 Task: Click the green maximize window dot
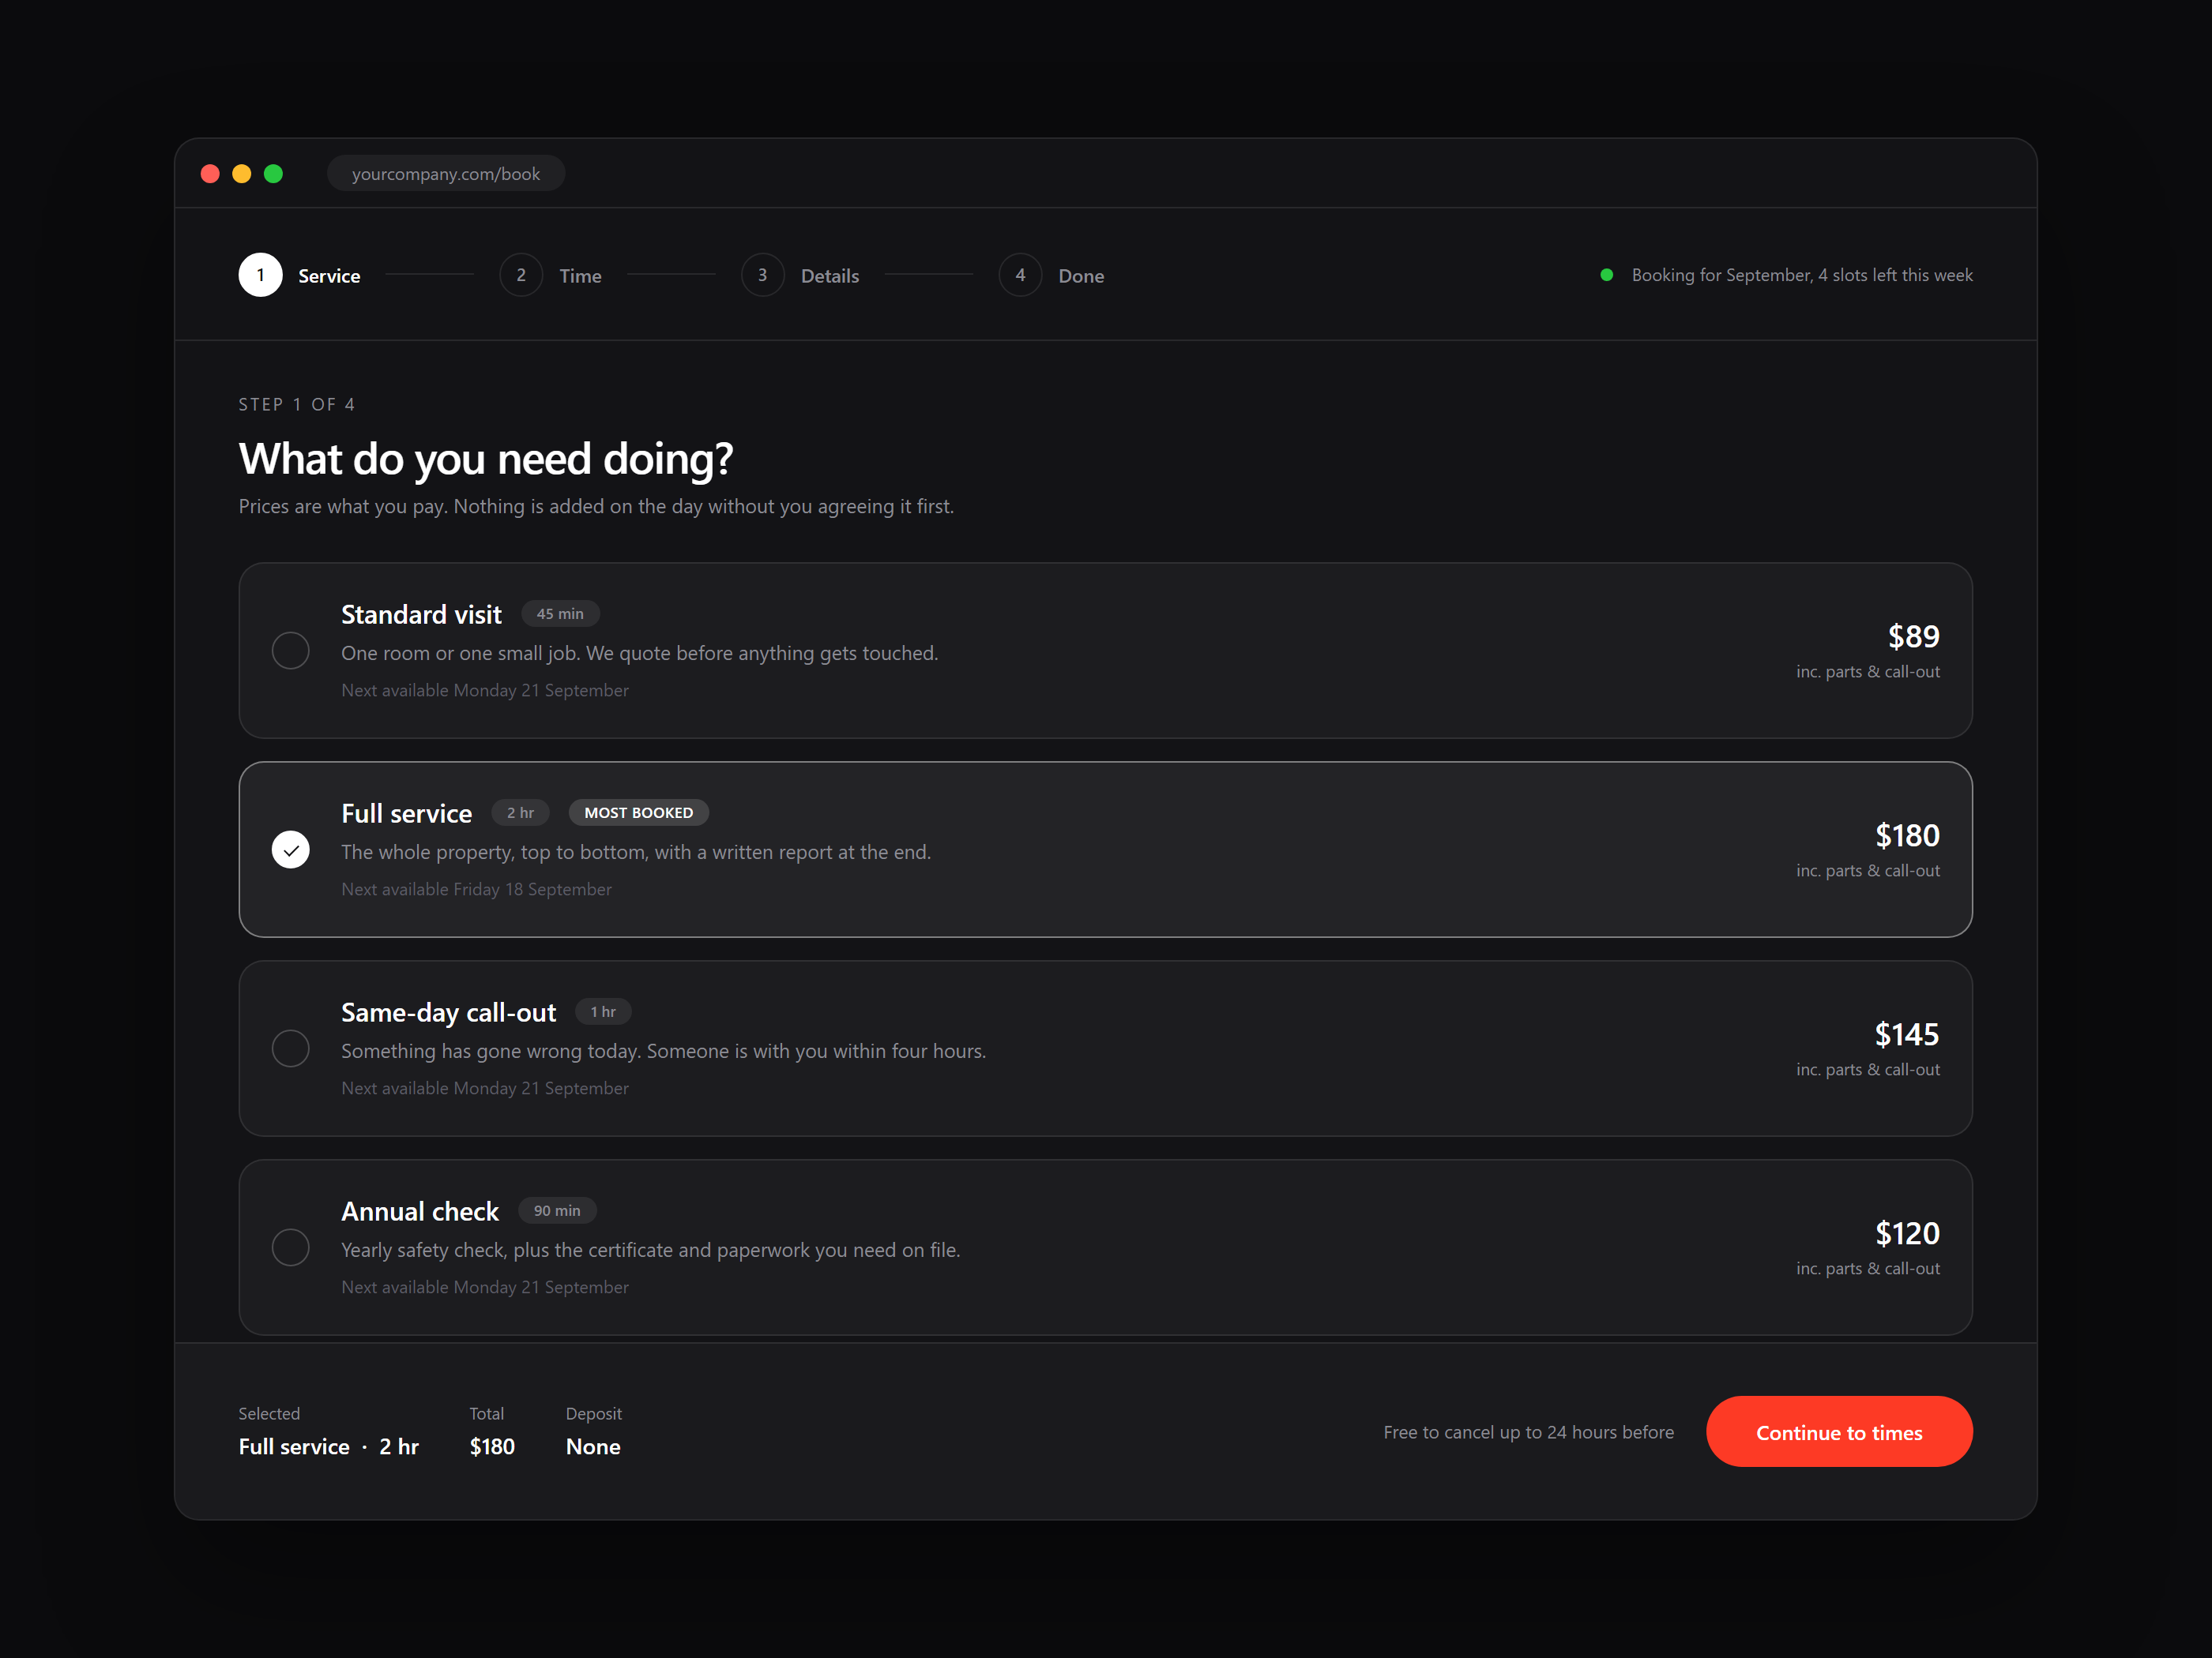pyautogui.click(x=273, y=174)
